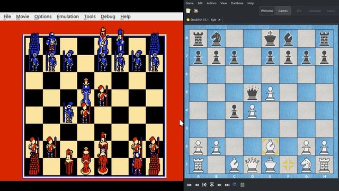Select the black king on e8
The width and height of the screenshot is (339, 191).
coord(270,39)
